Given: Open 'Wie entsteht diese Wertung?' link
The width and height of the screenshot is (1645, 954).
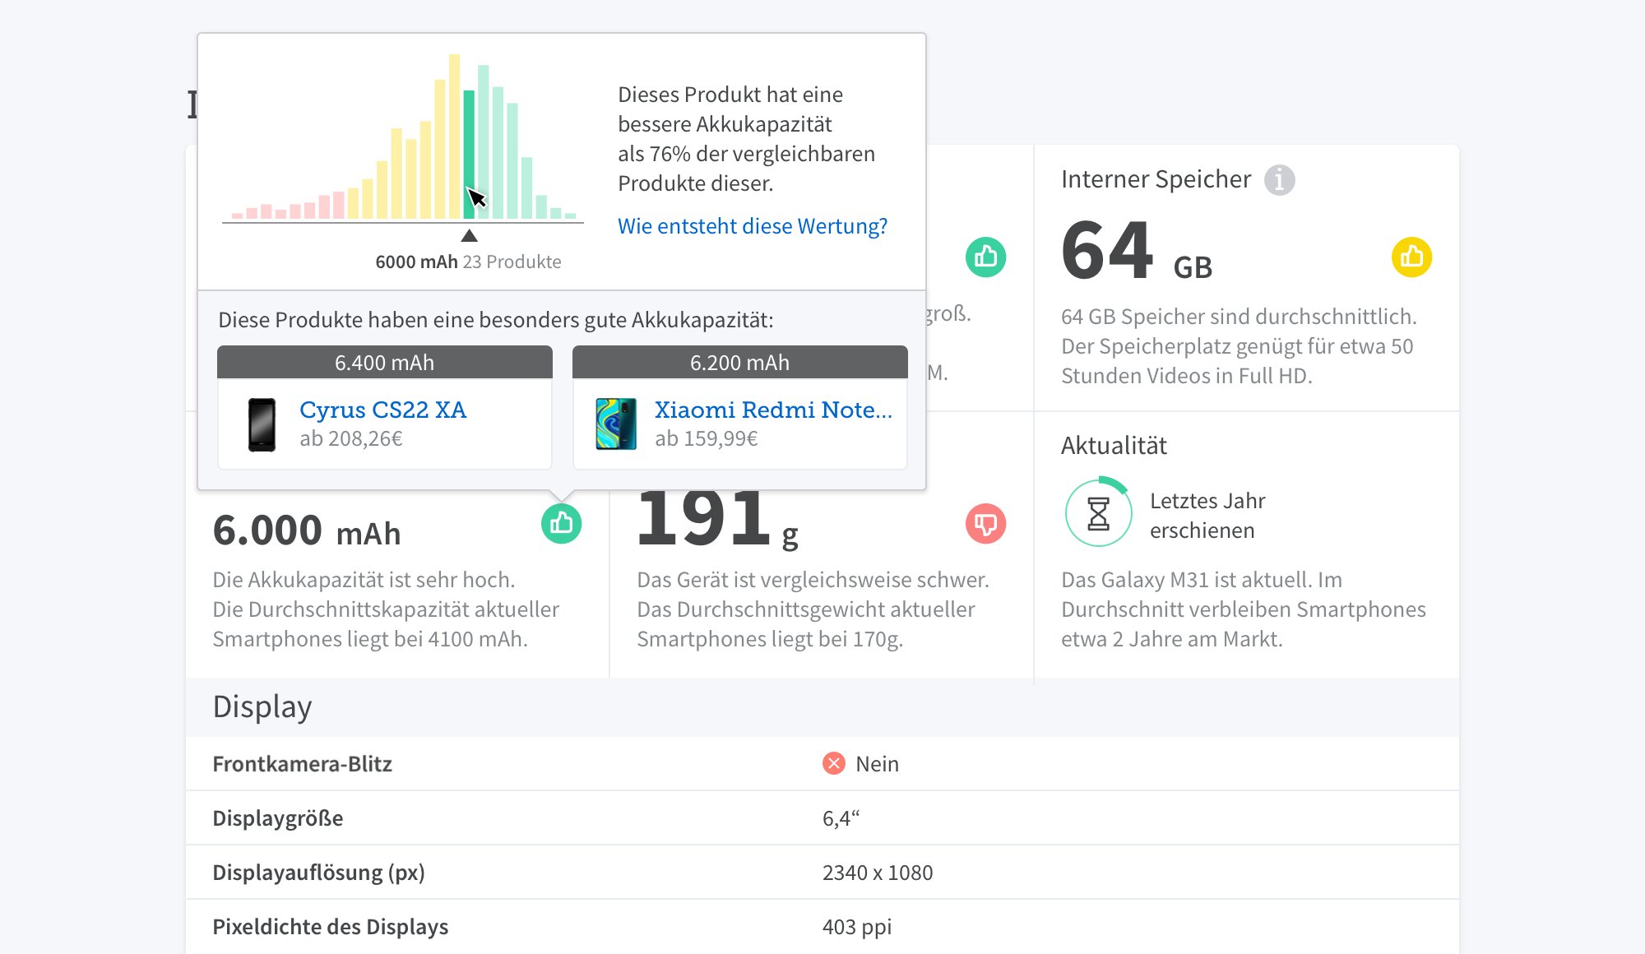Looking at the screenshot, I should tap(752, 226).
